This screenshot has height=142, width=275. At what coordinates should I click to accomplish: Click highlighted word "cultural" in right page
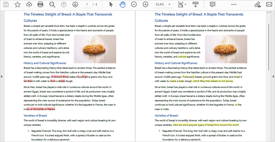pyautogui.click(x=182, y=57)
